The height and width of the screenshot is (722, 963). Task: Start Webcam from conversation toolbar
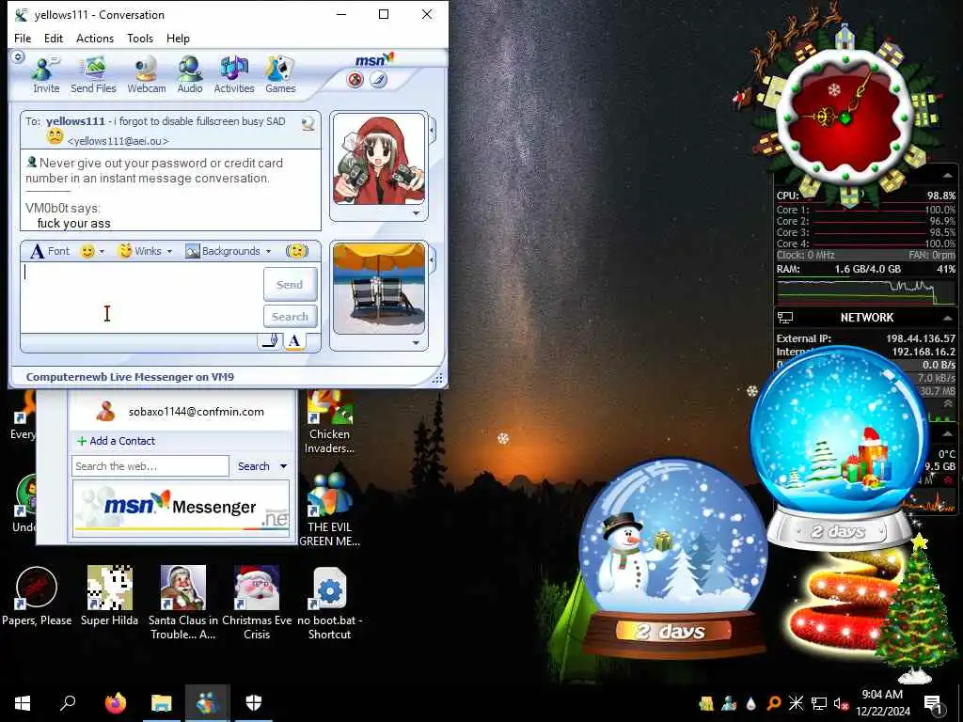click(146, 75)
